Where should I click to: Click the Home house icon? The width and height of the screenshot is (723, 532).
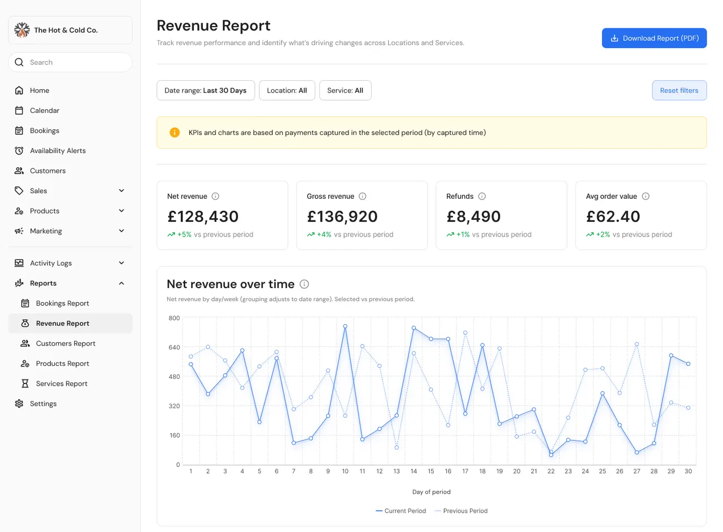(19, 90)
